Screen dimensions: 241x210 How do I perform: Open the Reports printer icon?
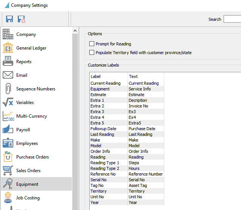pyautogui.click(x=8, y=62)
